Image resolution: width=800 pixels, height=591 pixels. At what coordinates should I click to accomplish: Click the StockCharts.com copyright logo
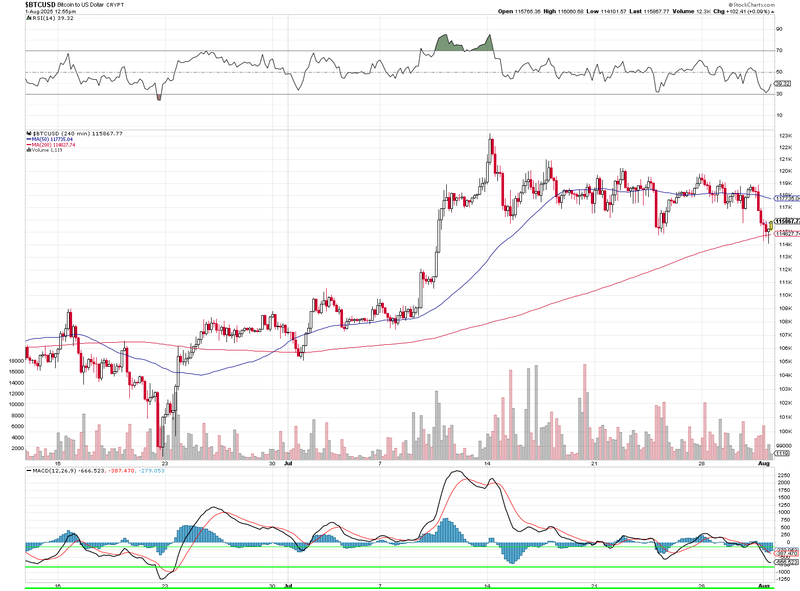751,5
